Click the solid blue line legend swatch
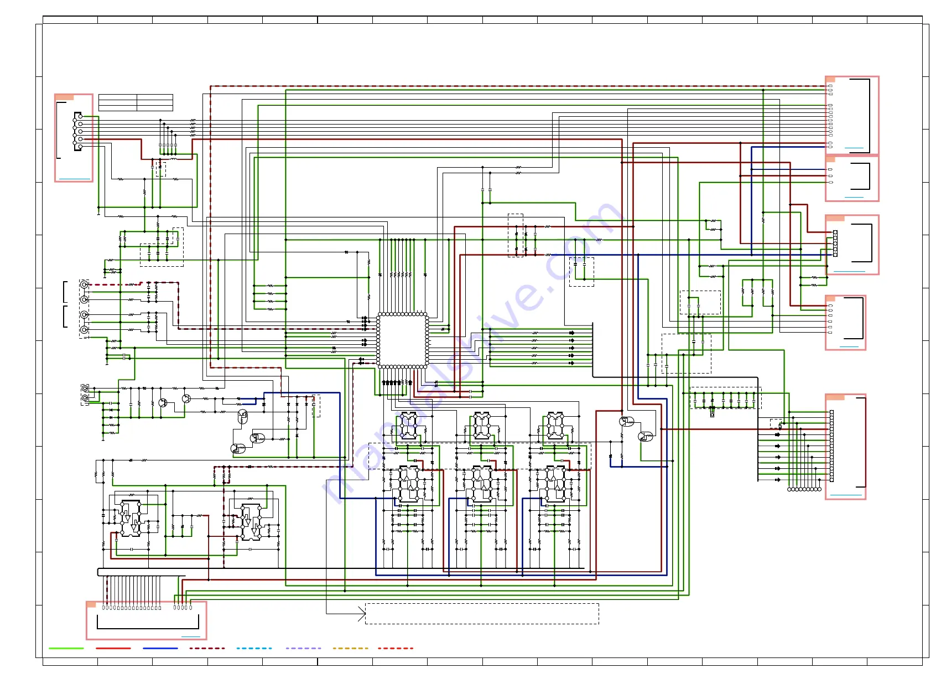The height and width of the screenshot is (699, 941). point(160,648)
